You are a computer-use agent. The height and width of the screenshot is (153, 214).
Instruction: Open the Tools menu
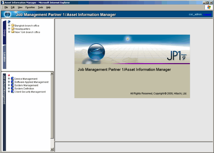(40, 7)
